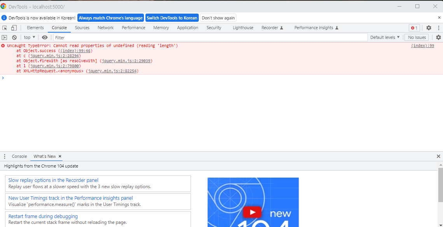Click the blue info icon in the language banner

pyautogui.click(x=4, y=18)
